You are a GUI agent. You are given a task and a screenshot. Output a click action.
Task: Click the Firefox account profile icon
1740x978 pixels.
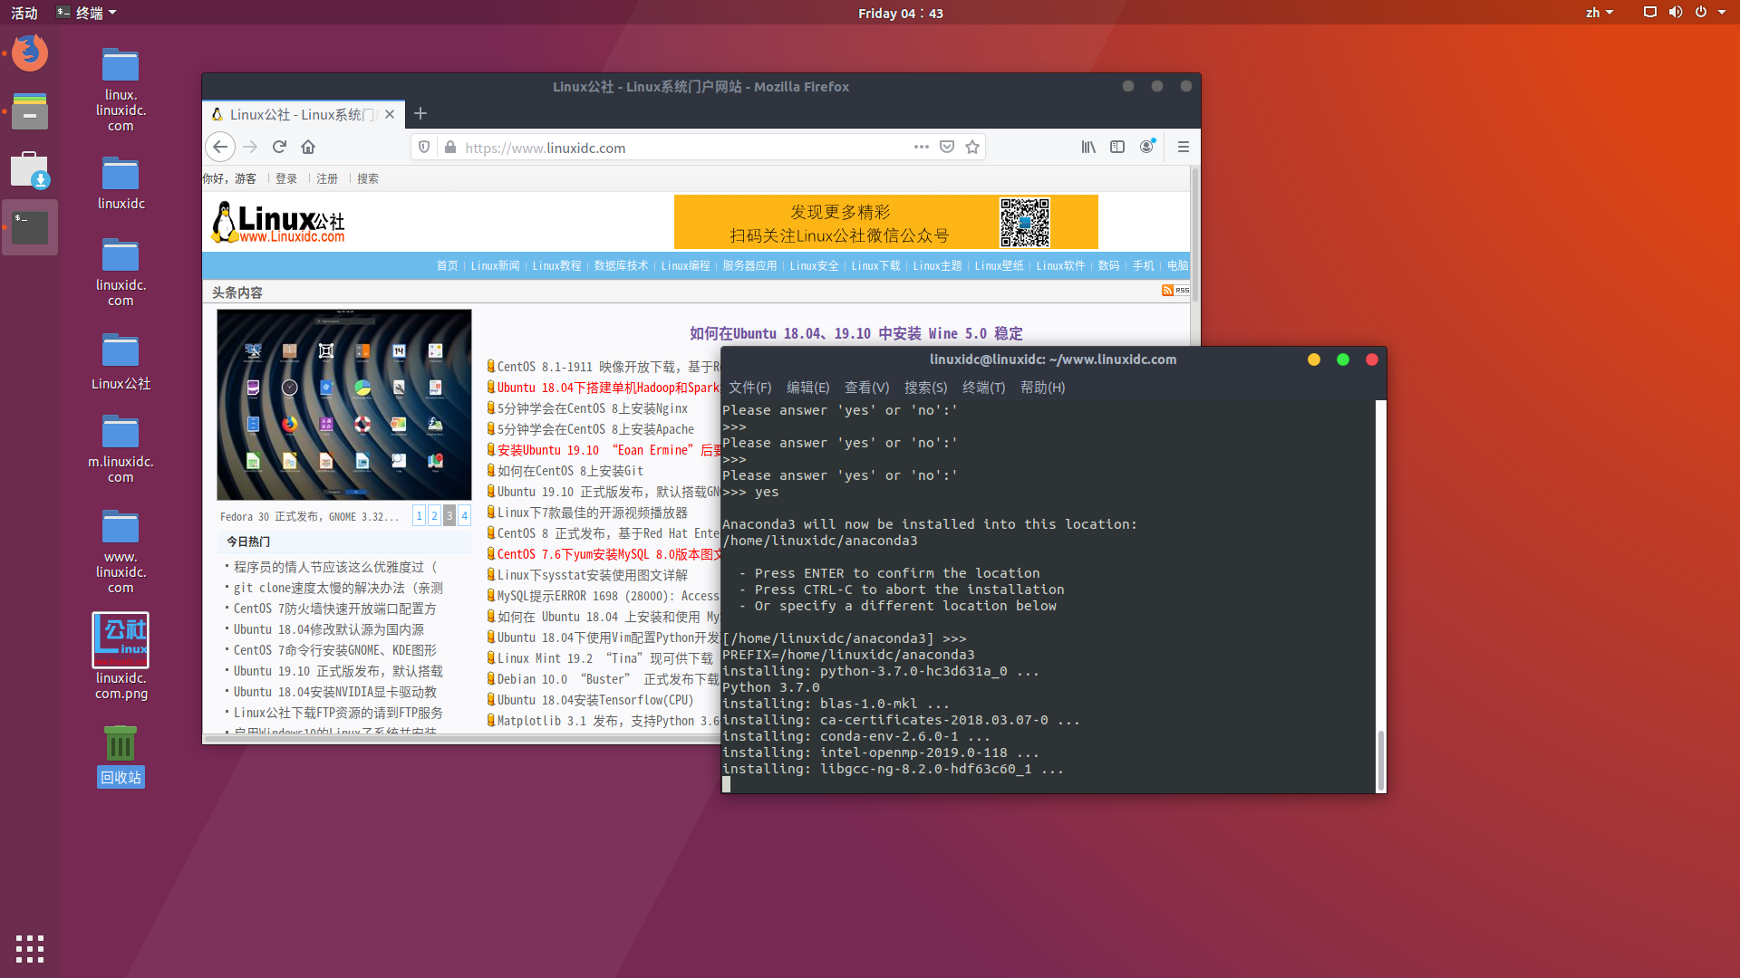point(1148,147)
